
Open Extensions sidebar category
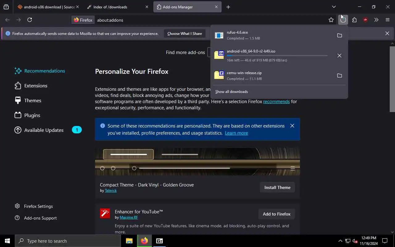click(31, 86)
